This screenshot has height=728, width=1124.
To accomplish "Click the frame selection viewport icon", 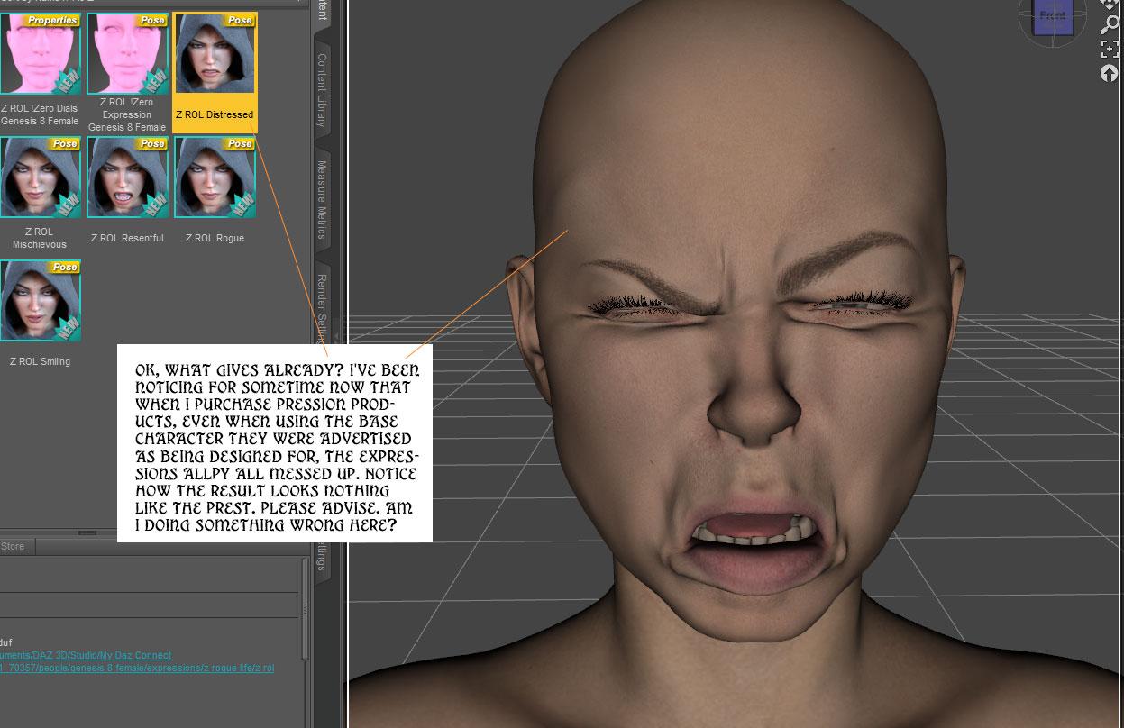I will coord(1110,48).
